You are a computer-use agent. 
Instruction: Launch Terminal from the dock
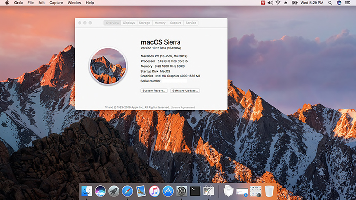pyautogui.click(x=195, y=191)
